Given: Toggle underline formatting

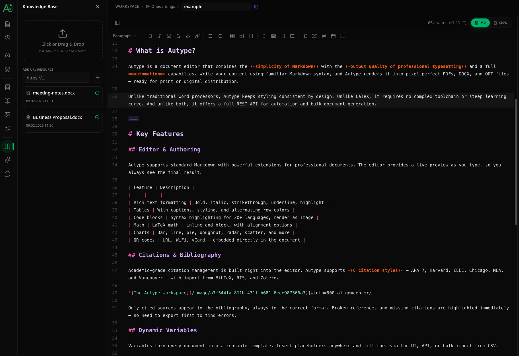Looking at the screenshot, I should click(169, 36).
